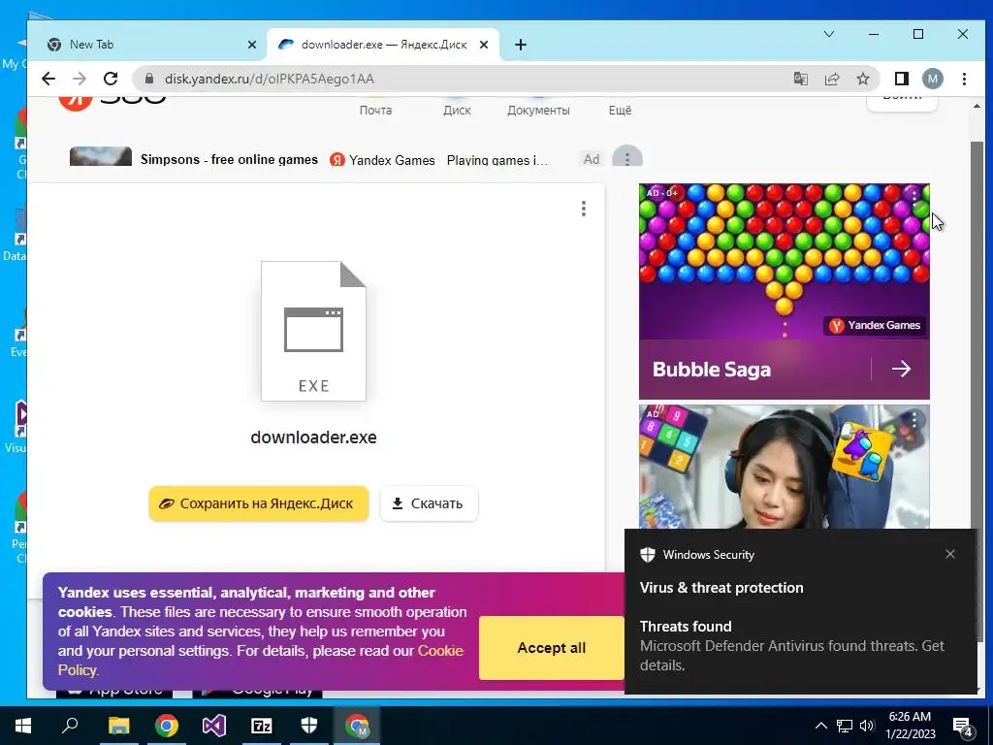Open the translate page icon
Viewport: 993px width, 745px height.
[800, 79]
